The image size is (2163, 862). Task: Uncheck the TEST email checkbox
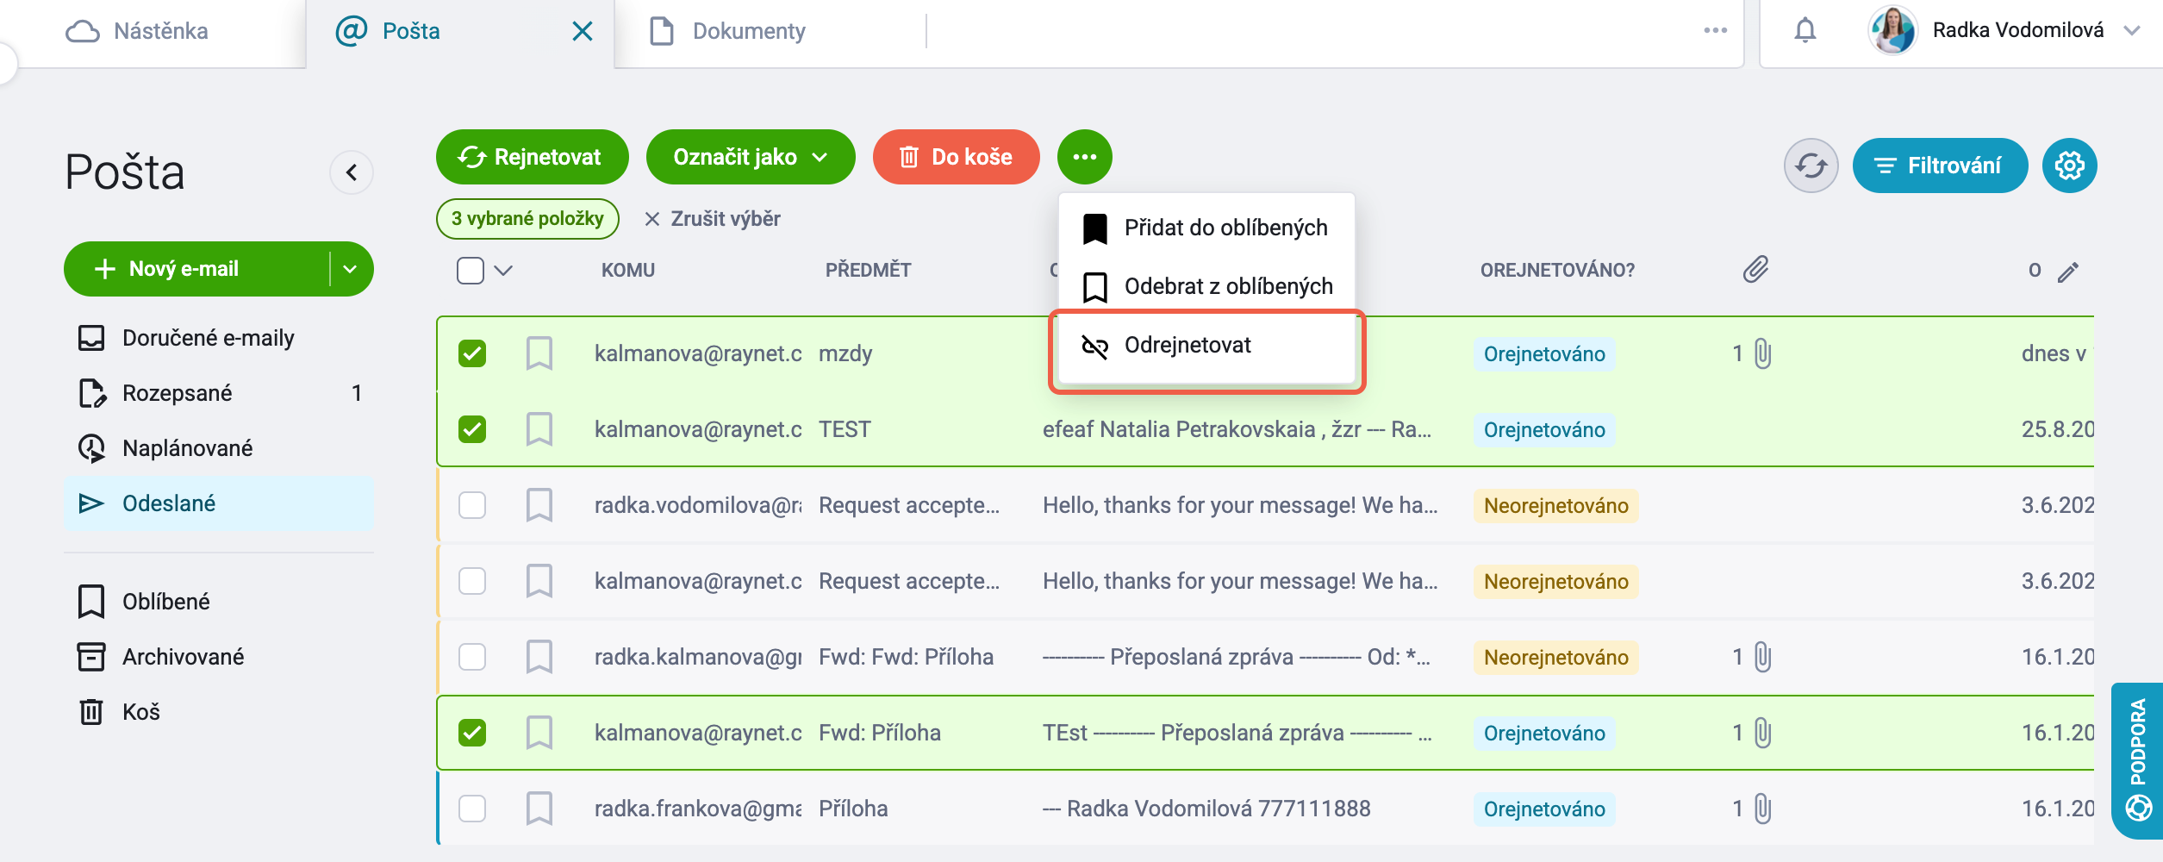[x=472, y=429]
